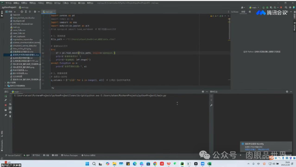This screenshot has height=167, width=296.
Task: Toggle soft-wrap in the Run console
Action: coord(10,104)
